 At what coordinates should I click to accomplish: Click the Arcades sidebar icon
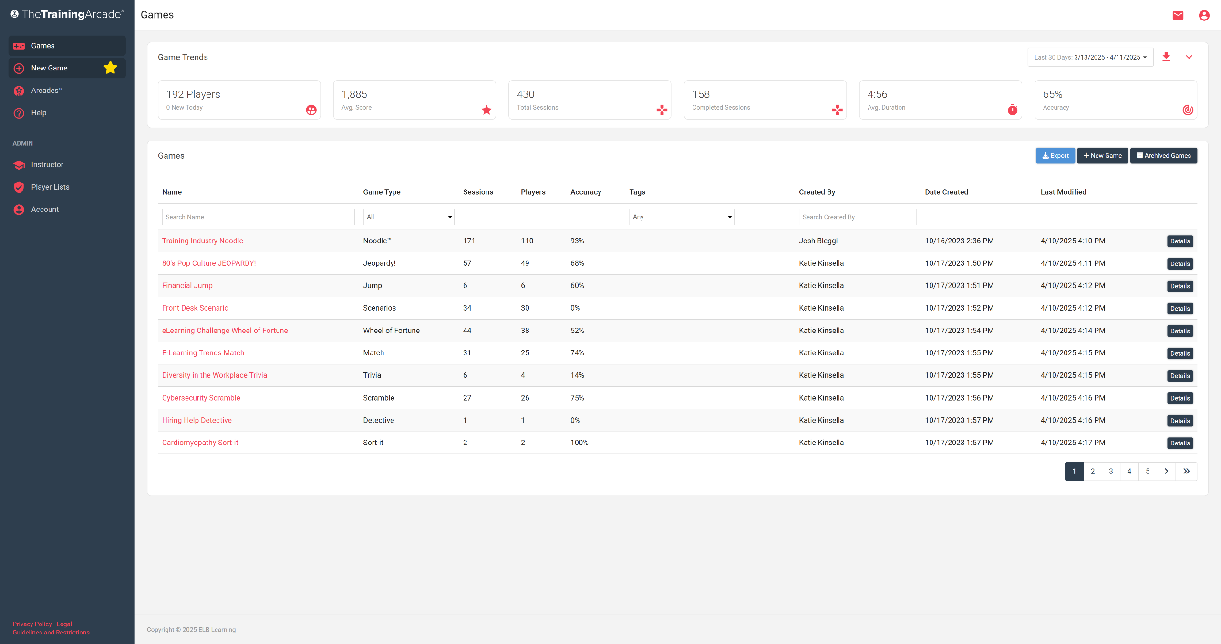19,91
